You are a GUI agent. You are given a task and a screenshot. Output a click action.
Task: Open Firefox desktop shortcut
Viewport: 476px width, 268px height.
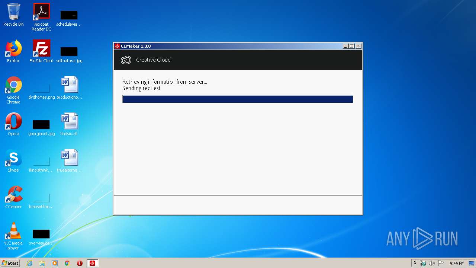(13, 51)
